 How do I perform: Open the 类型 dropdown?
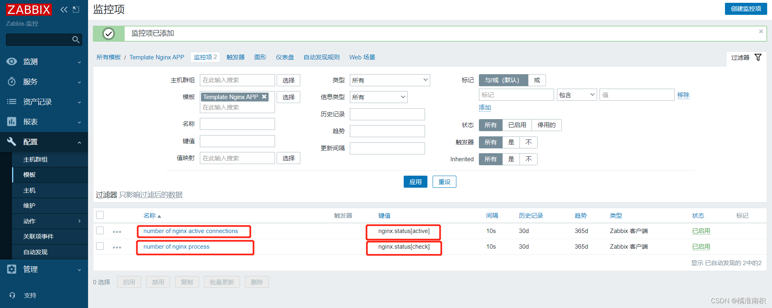pyautogui.click(x=390, y=80)
